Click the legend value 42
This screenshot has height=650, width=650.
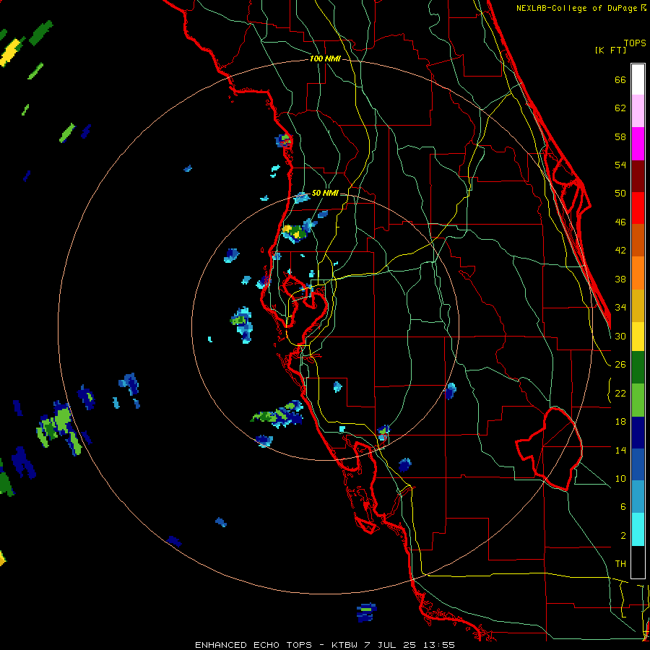[x=620, y=251]
